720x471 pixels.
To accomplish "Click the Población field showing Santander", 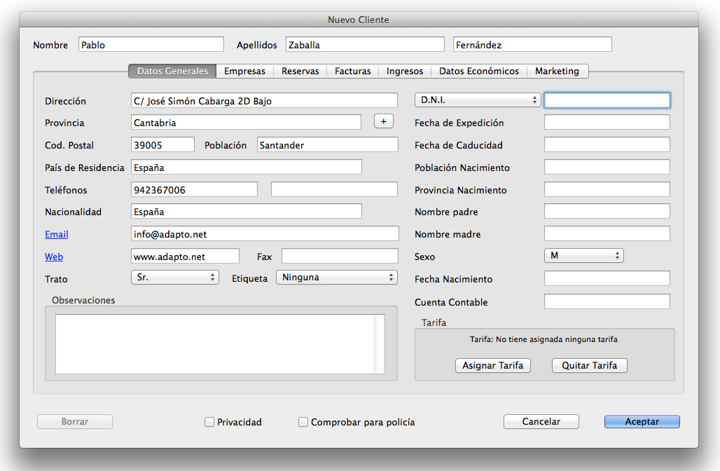I will pos(327,145).
